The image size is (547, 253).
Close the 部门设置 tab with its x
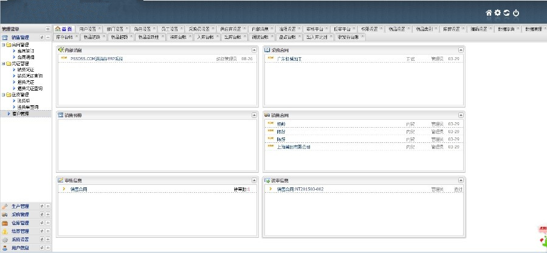tap(126, 29)
